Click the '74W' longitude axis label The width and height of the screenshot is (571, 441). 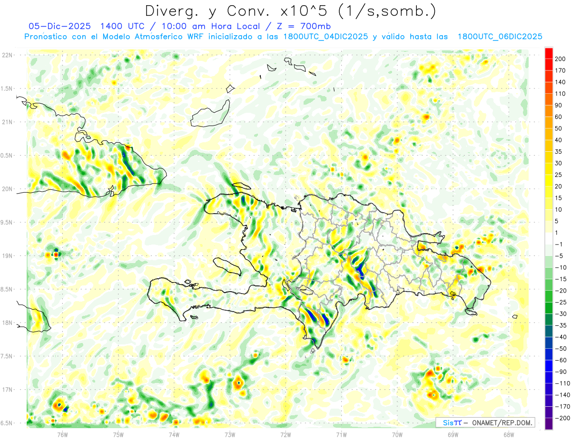[174, 434]
